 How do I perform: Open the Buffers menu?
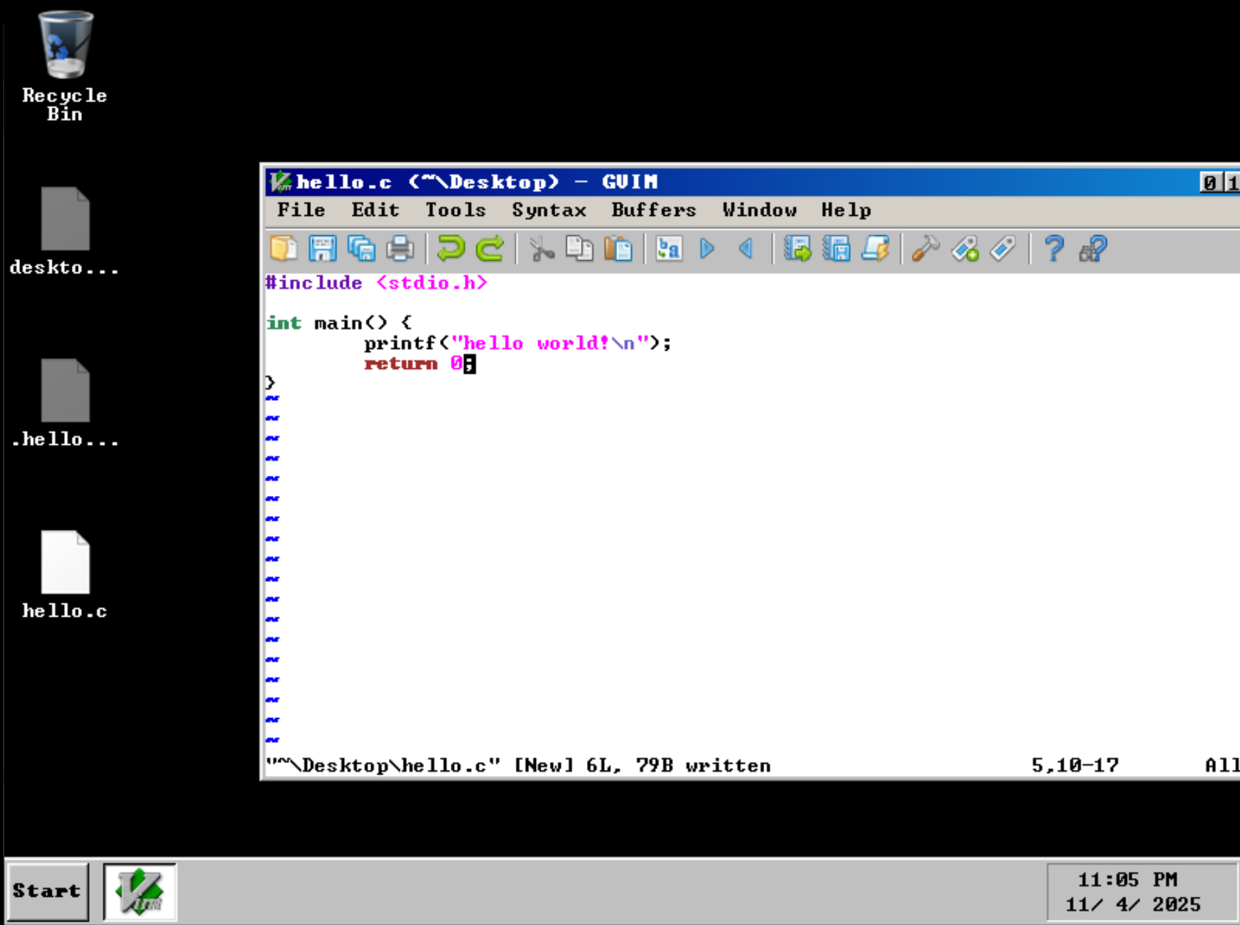[x=654, y=210]
